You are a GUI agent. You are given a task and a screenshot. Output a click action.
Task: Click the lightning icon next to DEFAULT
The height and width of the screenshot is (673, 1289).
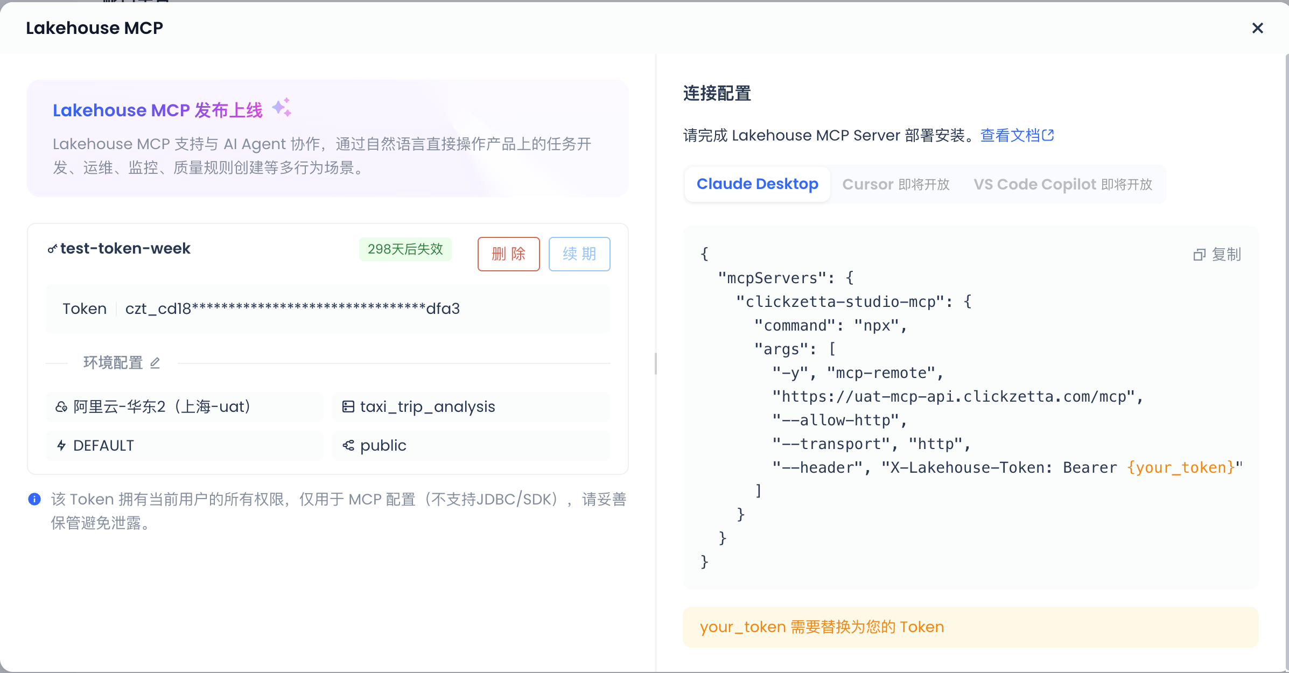click(x=61, y=446)
